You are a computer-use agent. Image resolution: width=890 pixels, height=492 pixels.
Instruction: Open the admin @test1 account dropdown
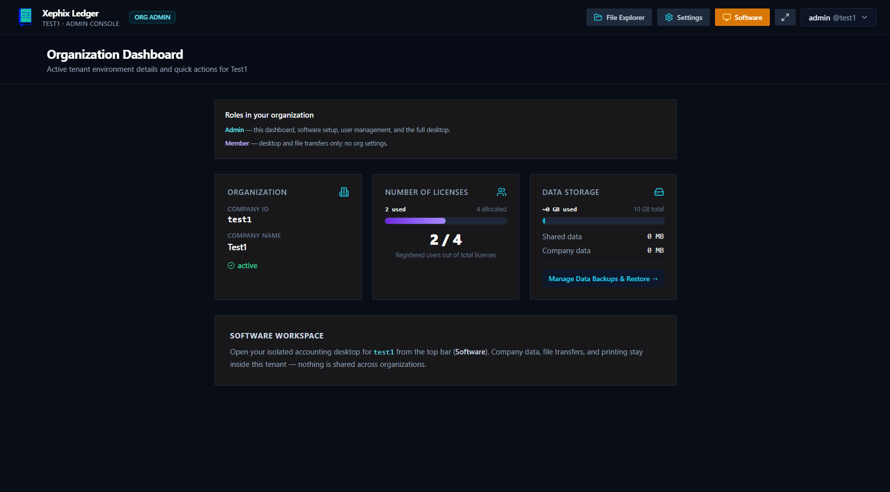click(838, 17)
